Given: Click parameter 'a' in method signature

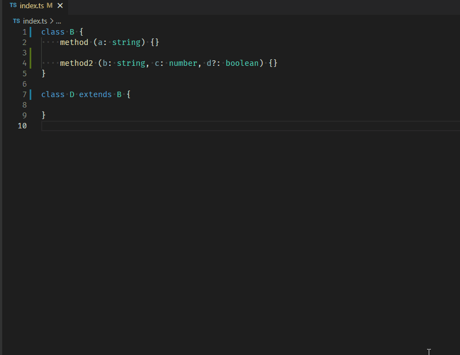Looking at the screenshot, I should pyautogui.click(x=100, y=42).
